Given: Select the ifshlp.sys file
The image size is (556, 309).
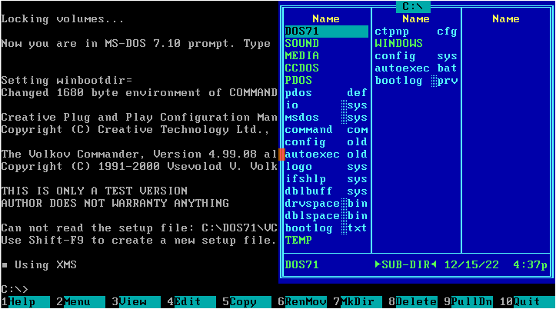Looking at the screenshot, I should (326, 179).
